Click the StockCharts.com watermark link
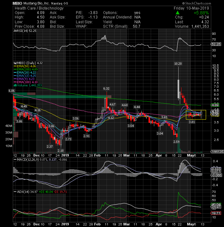Image resolution: width=224 pixels, height=227 pixels. point(197,3)
